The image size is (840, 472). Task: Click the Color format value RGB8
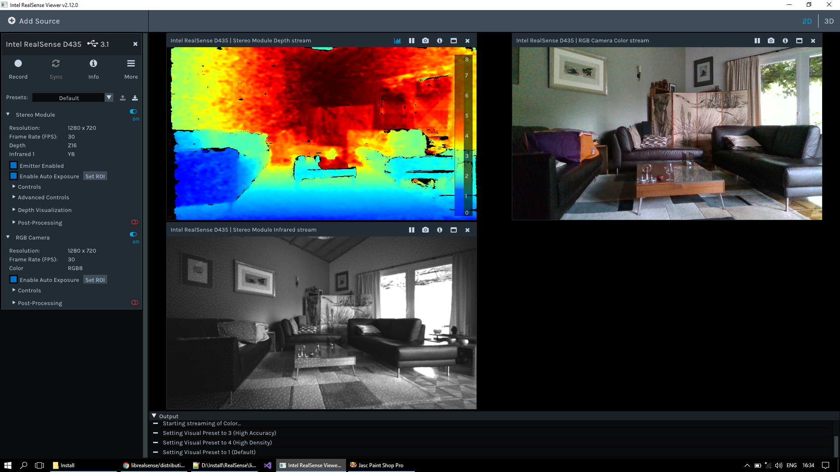coord(75,268)
